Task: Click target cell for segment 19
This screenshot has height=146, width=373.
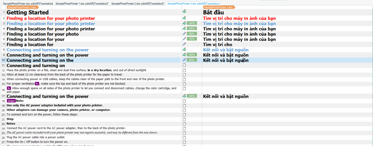Action: [x=287, y=106]
